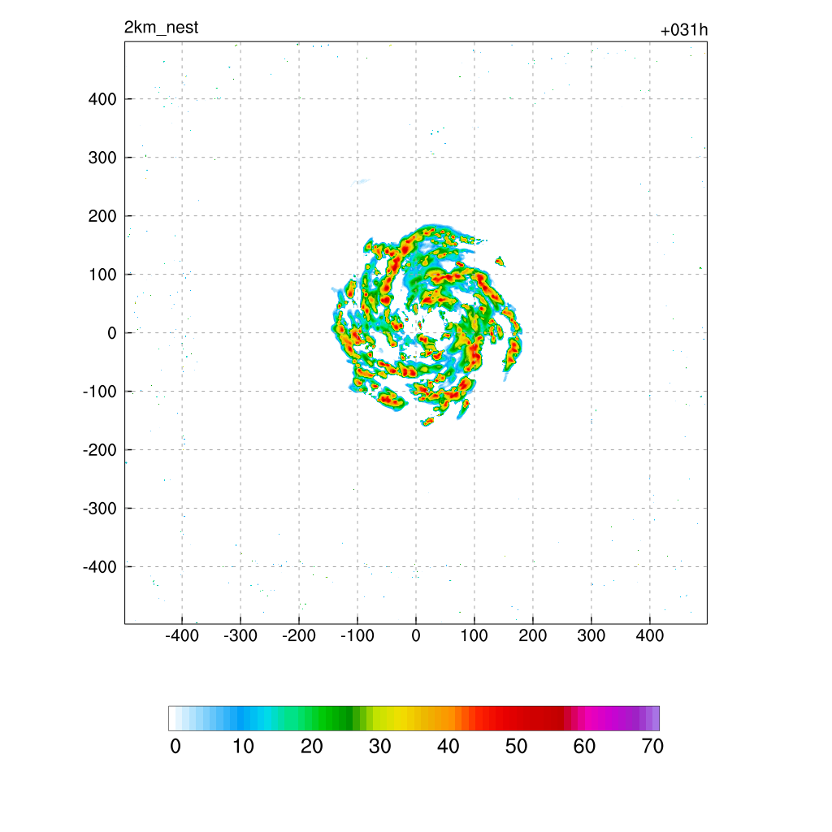This screenshot has height=832, width=832.
Task: Select the 300 label on the vertical axis
Action: [102, 158]
